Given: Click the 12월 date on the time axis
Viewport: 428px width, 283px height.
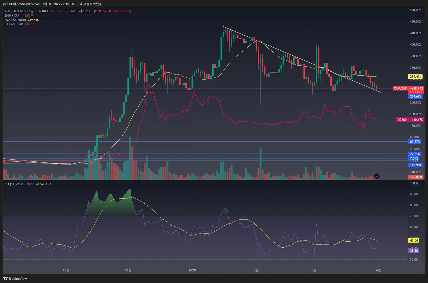Looking at the screenshot, I should 128,270.
